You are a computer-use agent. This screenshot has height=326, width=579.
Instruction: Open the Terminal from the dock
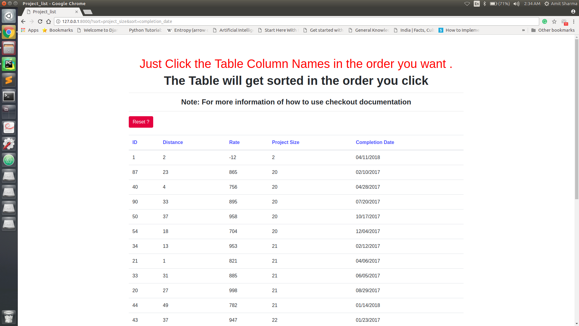[9, 96]
